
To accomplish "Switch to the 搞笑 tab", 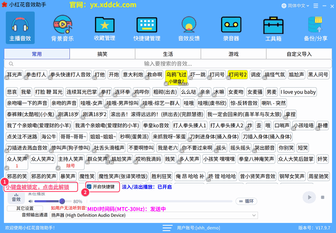I will coord(102,54).
